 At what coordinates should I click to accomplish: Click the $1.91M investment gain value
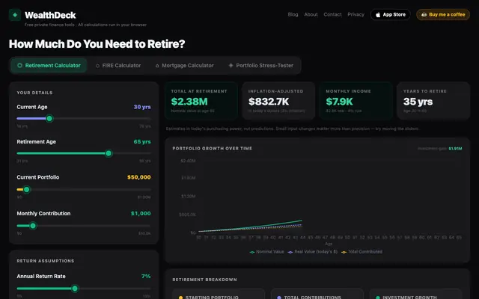click(455, 149)
